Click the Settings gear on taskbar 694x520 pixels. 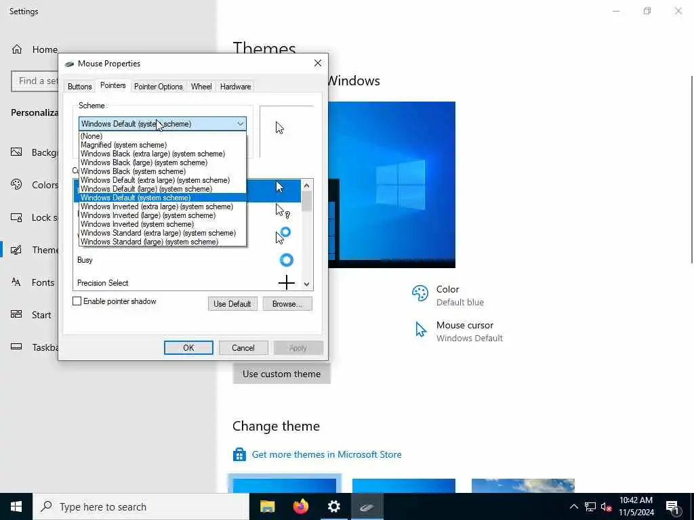click(333, 506)
